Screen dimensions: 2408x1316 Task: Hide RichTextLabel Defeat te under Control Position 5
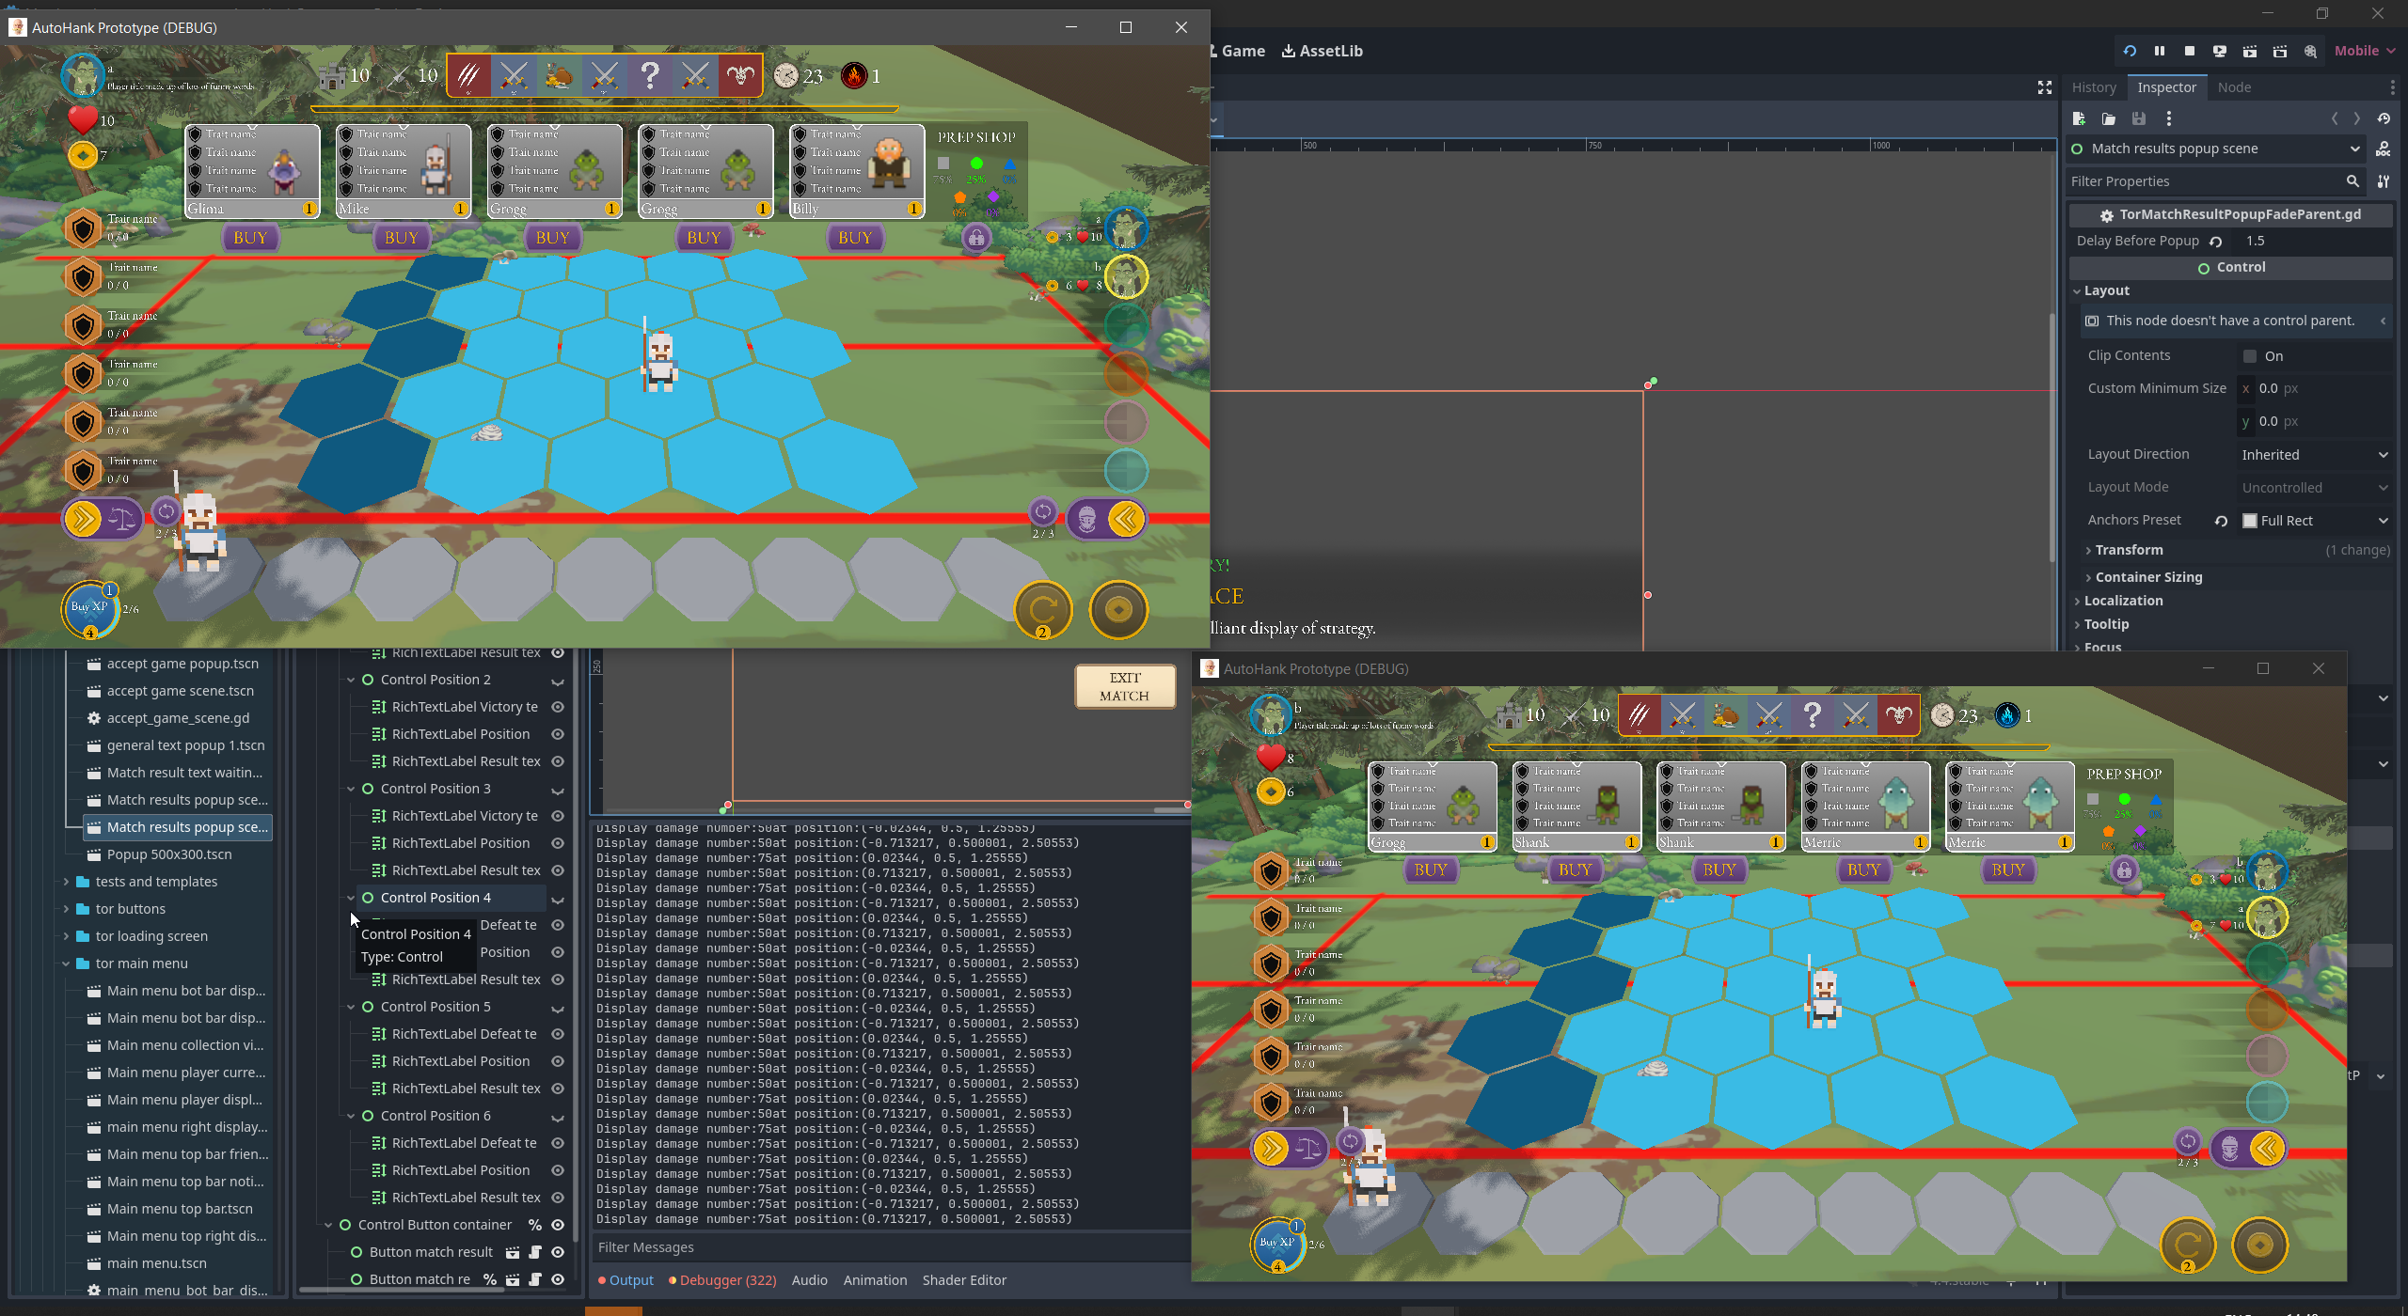pyautogui.click(x=558, y=1034)
